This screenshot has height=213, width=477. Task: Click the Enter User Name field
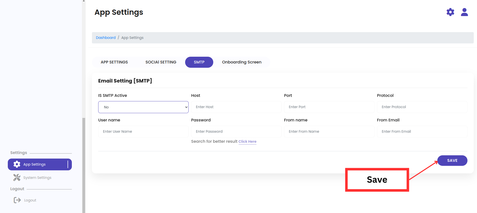pyautogui.click(x=143, y=131)
